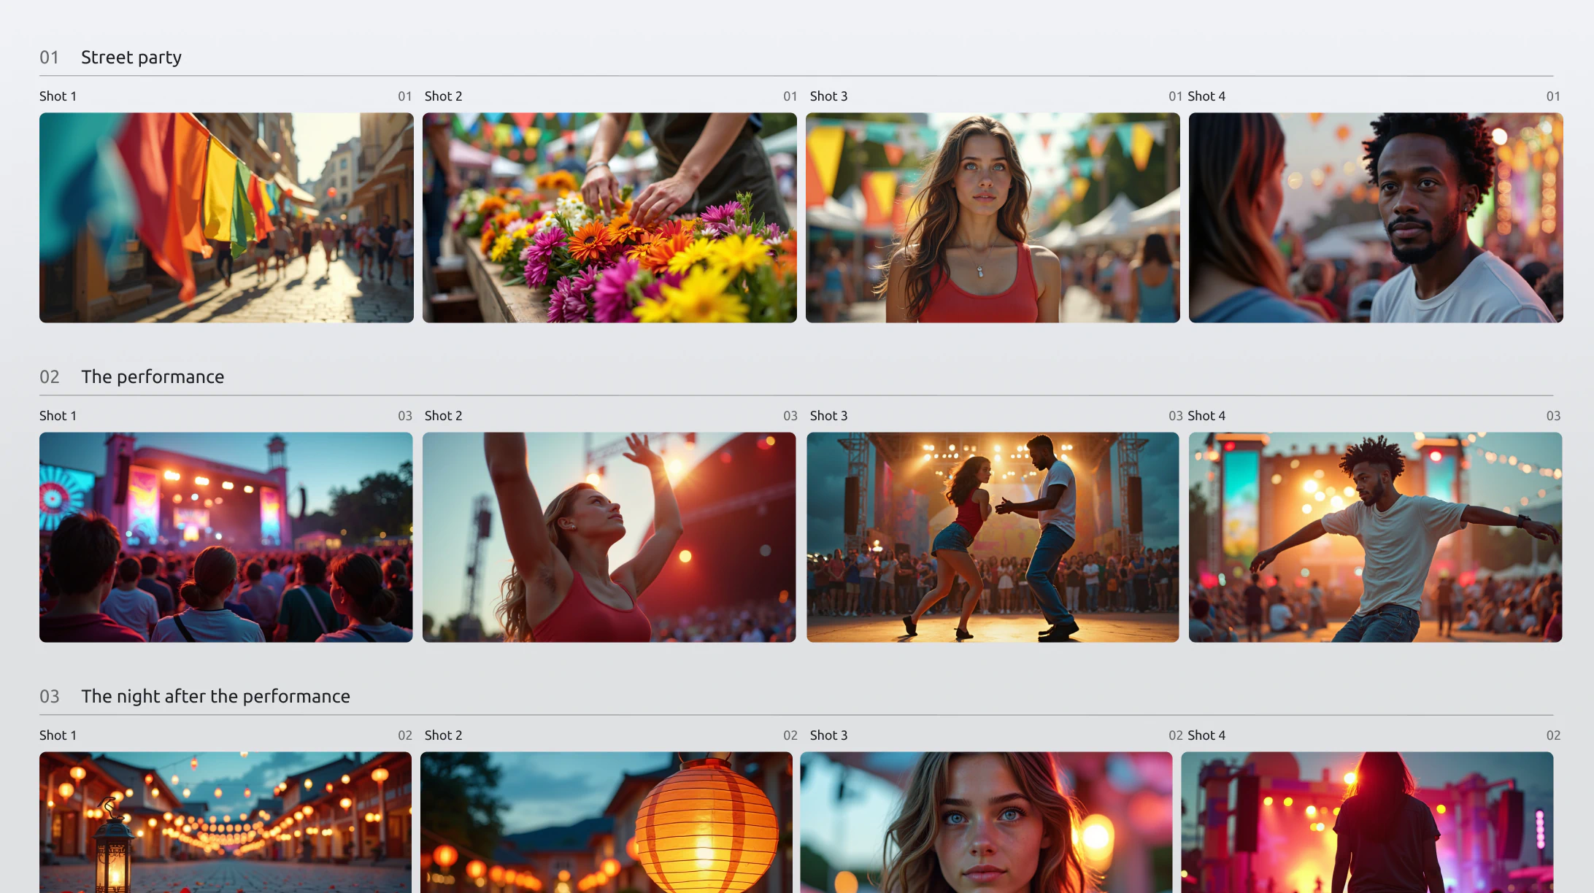Screen dimensions: 1594x893
Task: Click 'Shot 3' label in The performance
Action: (x=828, y=416)
